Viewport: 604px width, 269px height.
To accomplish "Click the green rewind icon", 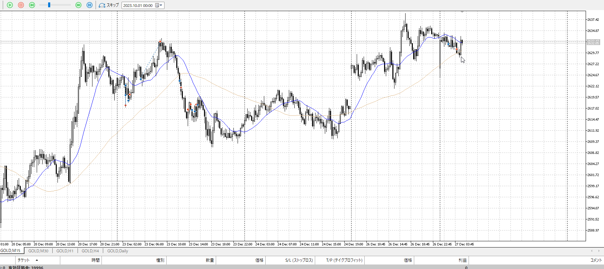I will click(32, 5).
